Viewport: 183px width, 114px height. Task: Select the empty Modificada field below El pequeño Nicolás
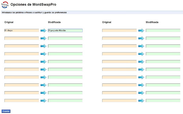65,38
